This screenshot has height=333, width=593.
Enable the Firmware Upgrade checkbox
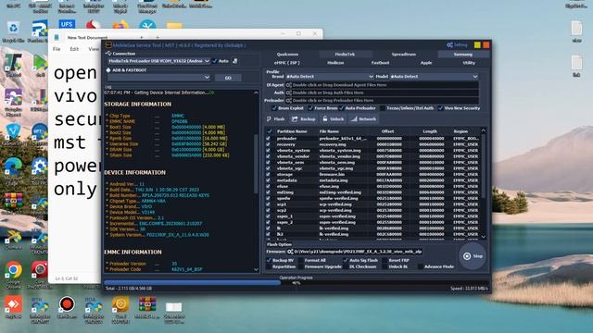[x=301, y=266]
